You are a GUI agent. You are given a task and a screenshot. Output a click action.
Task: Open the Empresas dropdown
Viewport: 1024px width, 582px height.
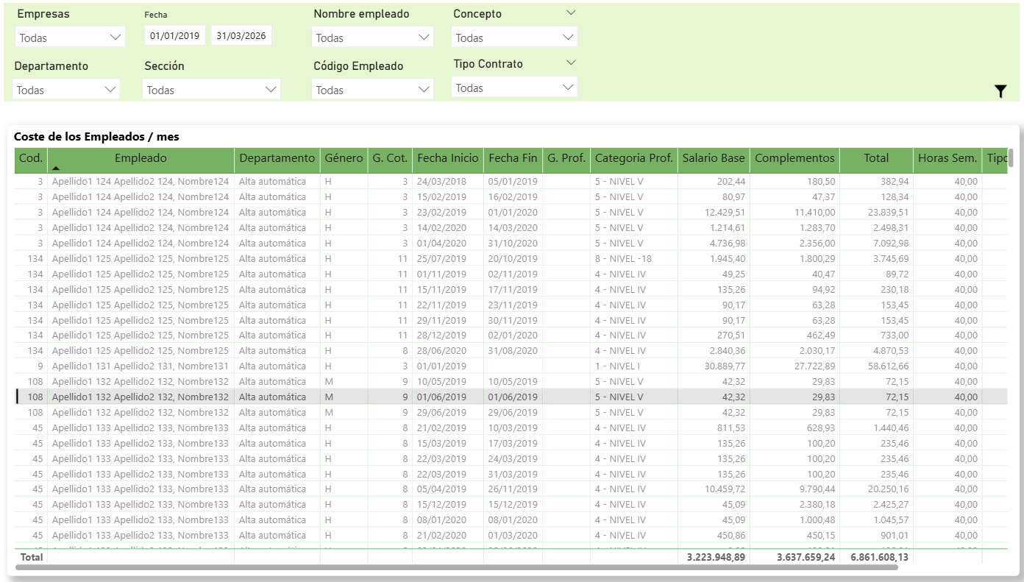(x=70, y=38)
